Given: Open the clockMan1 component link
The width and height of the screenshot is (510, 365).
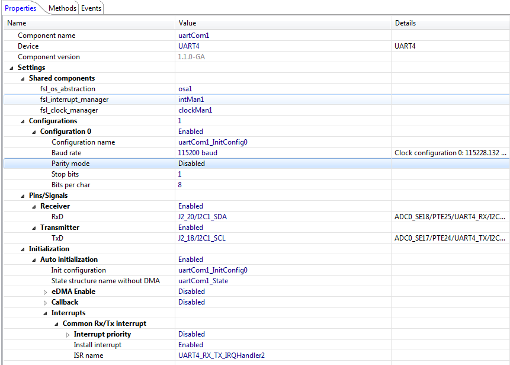Looking at the screenshot, I should click(x=195, y=110).
